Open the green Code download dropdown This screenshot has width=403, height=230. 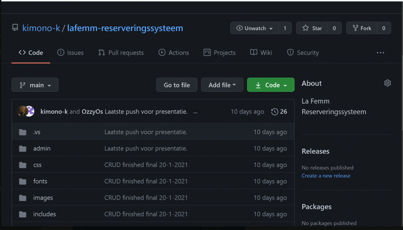click(271, 85)
